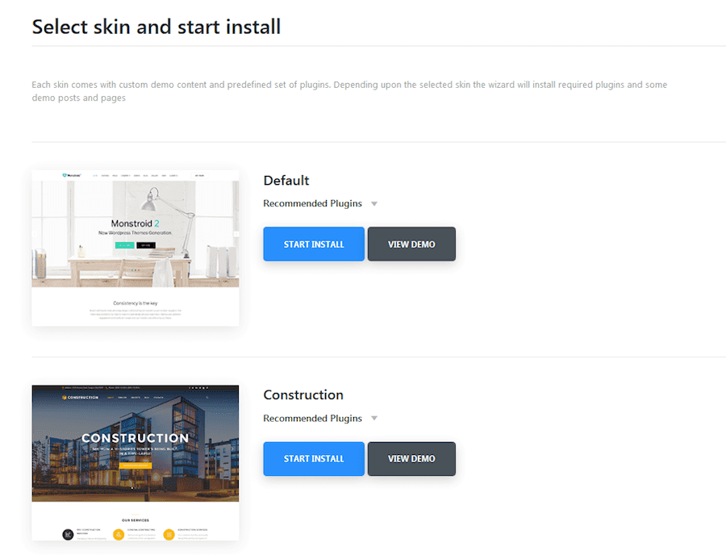This screenshot has height=555, width=726.
Task: Select the Construction skin thumbnail image
Action: pos(136,463)
